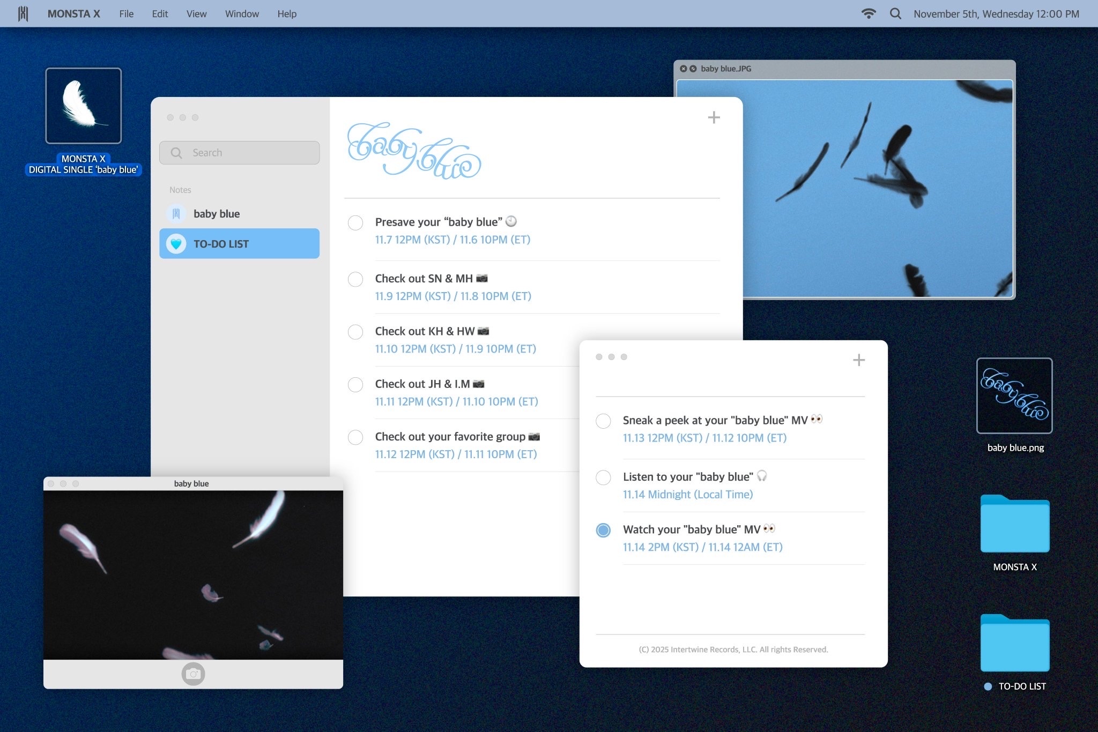Click the Wi-Fi status icon
Screen dimensions: 1098x732
coord(869,14)
